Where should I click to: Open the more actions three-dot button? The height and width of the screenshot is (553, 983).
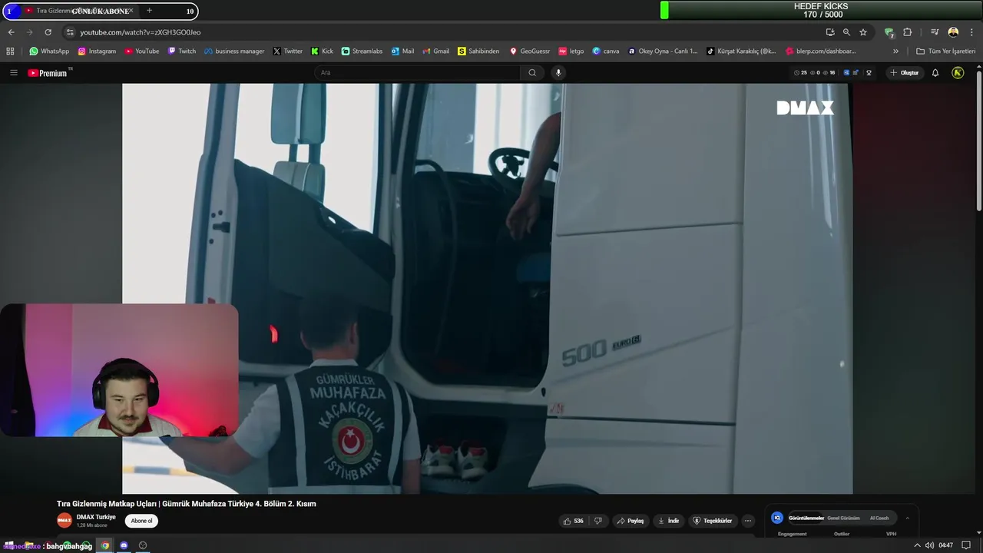pos(748,521)
